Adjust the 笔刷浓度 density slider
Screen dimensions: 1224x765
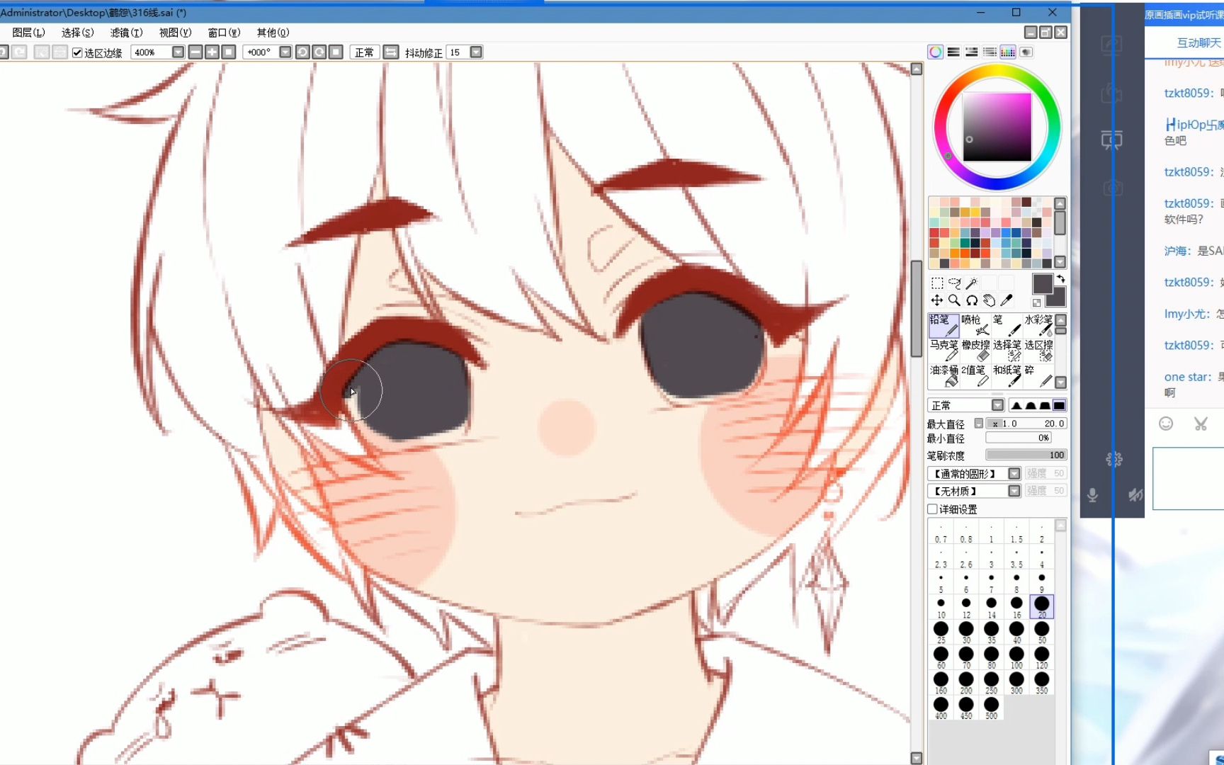pos(1026,455)
